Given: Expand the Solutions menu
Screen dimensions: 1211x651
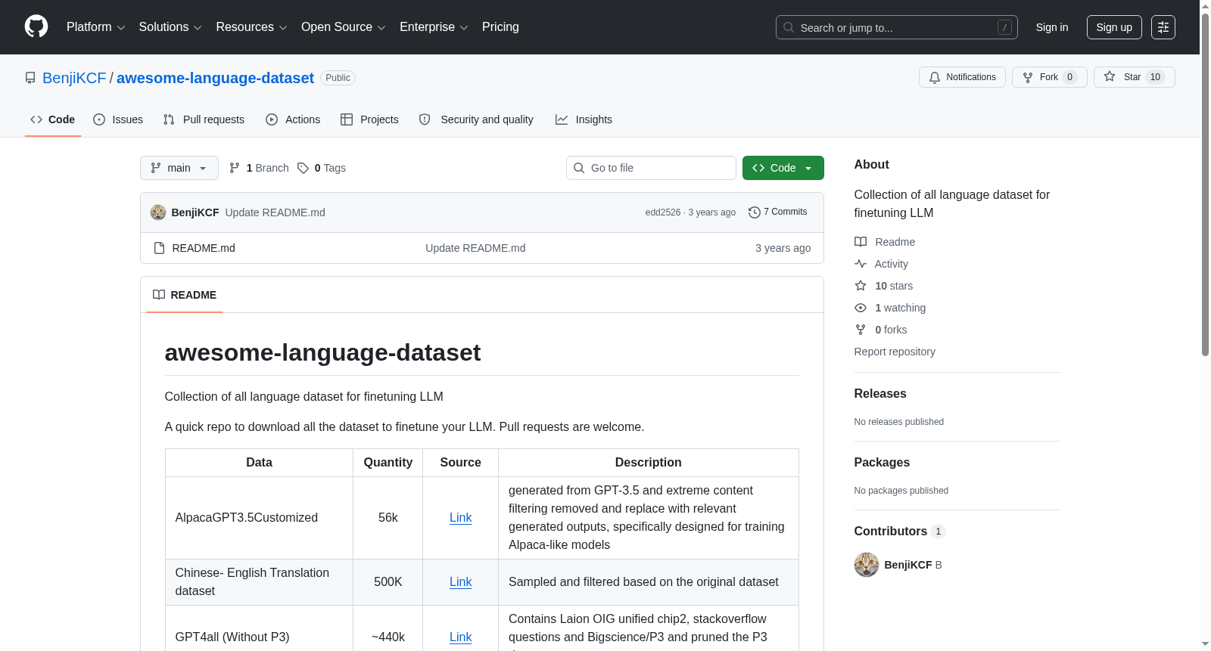Looking at the screenshot, I should [x=170, y=27].
